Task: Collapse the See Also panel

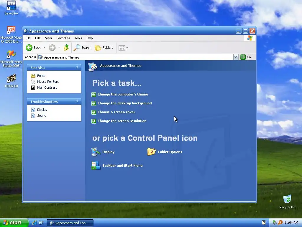Action: coord(77,67)
